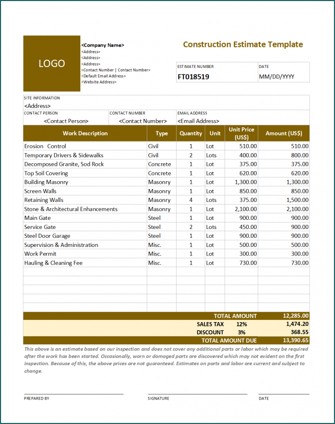This screenshot has height=424, width=335.
Task: Click the Construction Estimate Template title
Action: pos(243,44)
